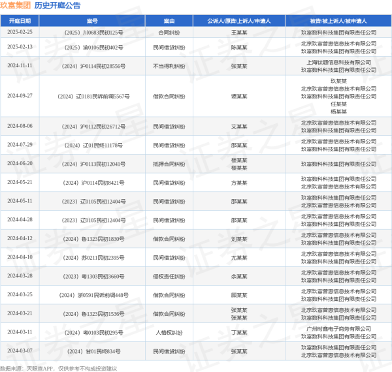Select case number (2024)粤0103民初295号
The height and width of the screenshot is (372, 392).
(93, 333)
